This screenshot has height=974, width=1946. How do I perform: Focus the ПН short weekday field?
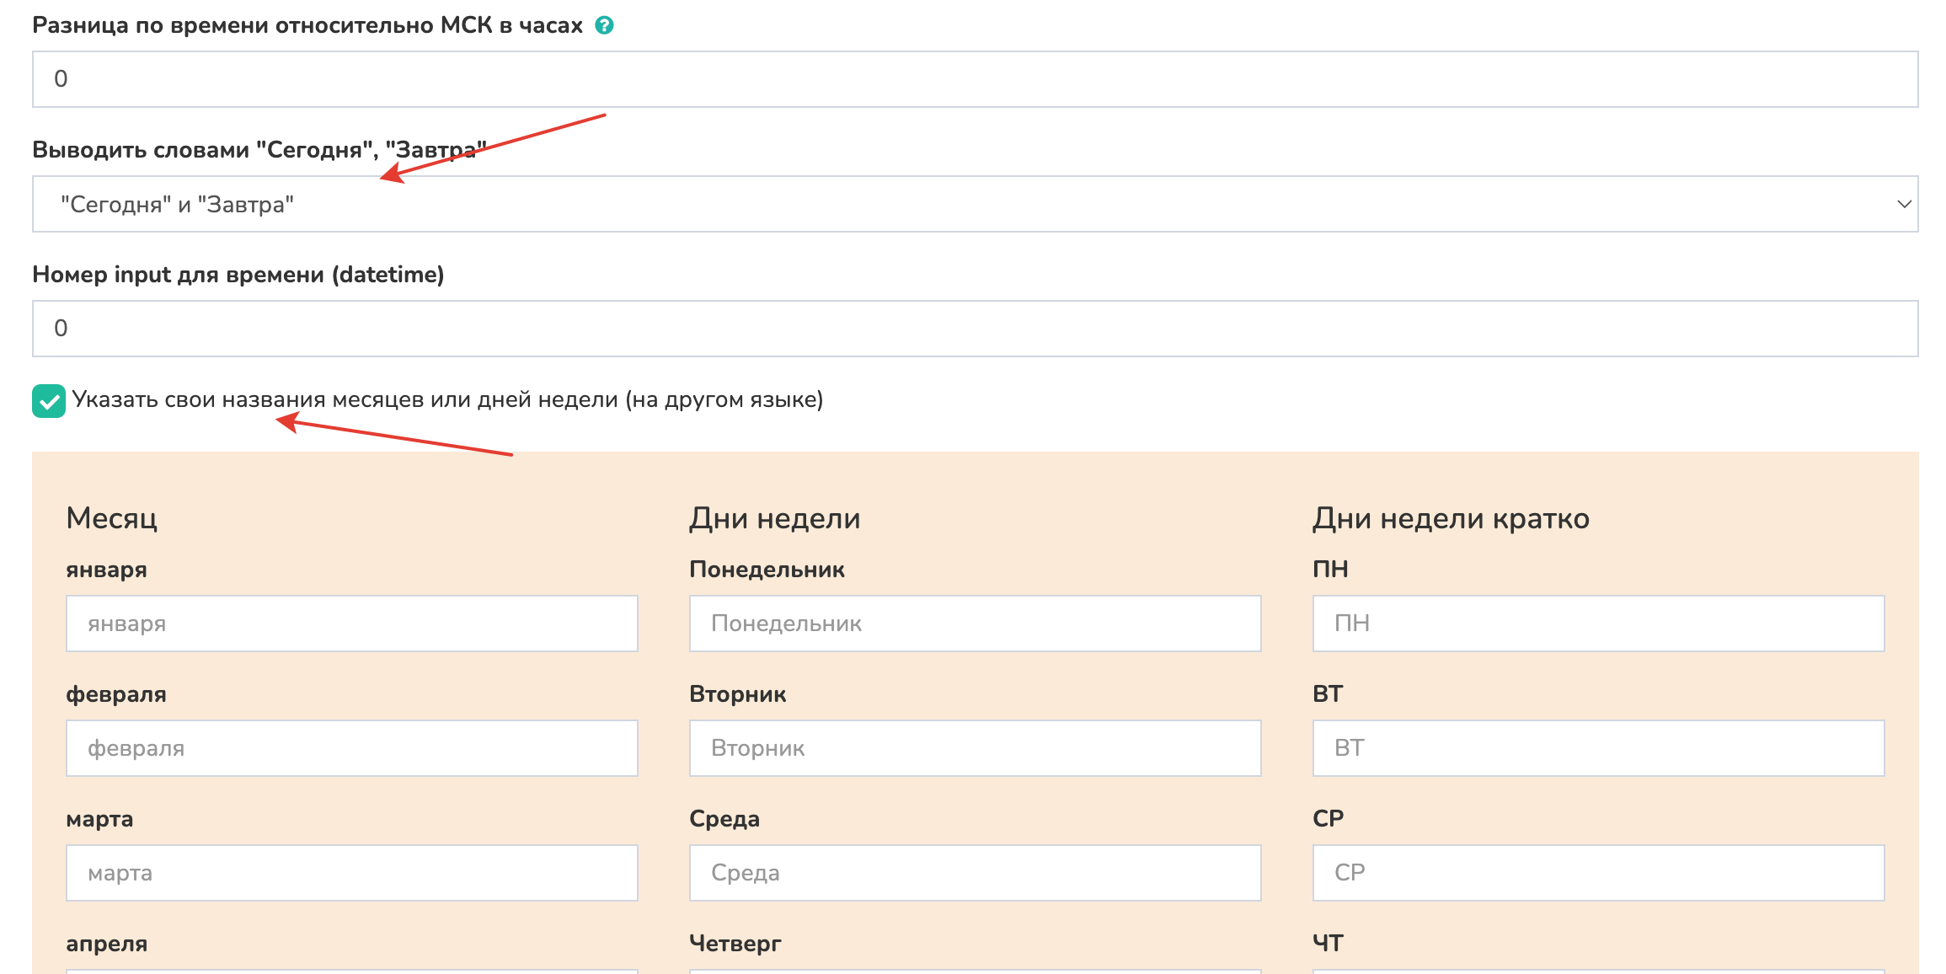point(1598,623)
